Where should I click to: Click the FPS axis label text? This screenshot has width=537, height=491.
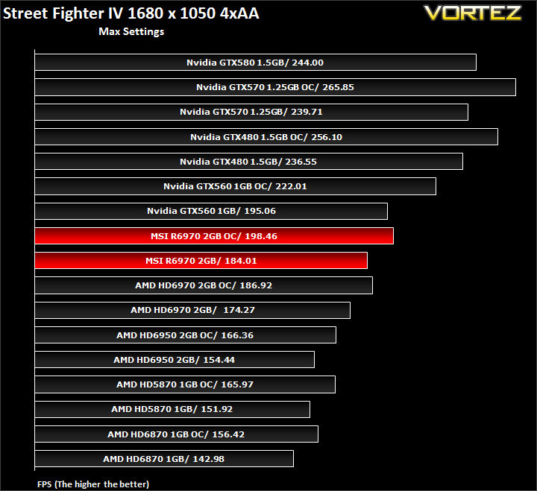[x=93, y=484]
